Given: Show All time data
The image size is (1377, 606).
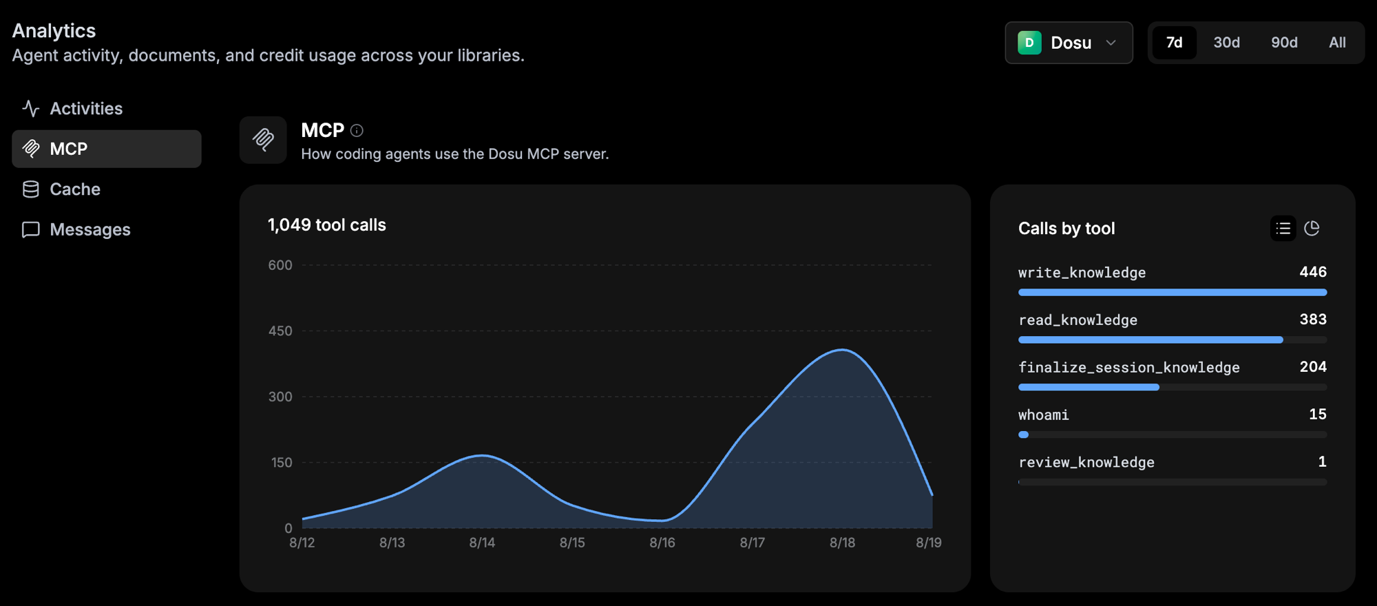Looking at the screenshot, I should pyautogui.click(x=1337, y=43).
